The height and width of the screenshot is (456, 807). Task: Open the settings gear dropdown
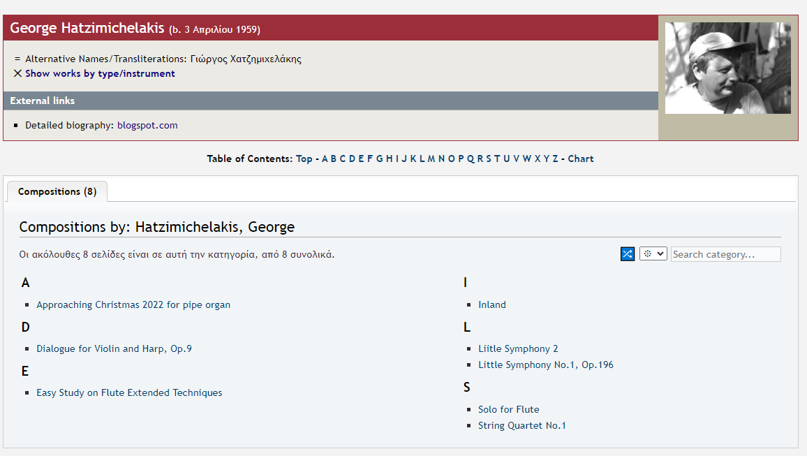(653, 253)
